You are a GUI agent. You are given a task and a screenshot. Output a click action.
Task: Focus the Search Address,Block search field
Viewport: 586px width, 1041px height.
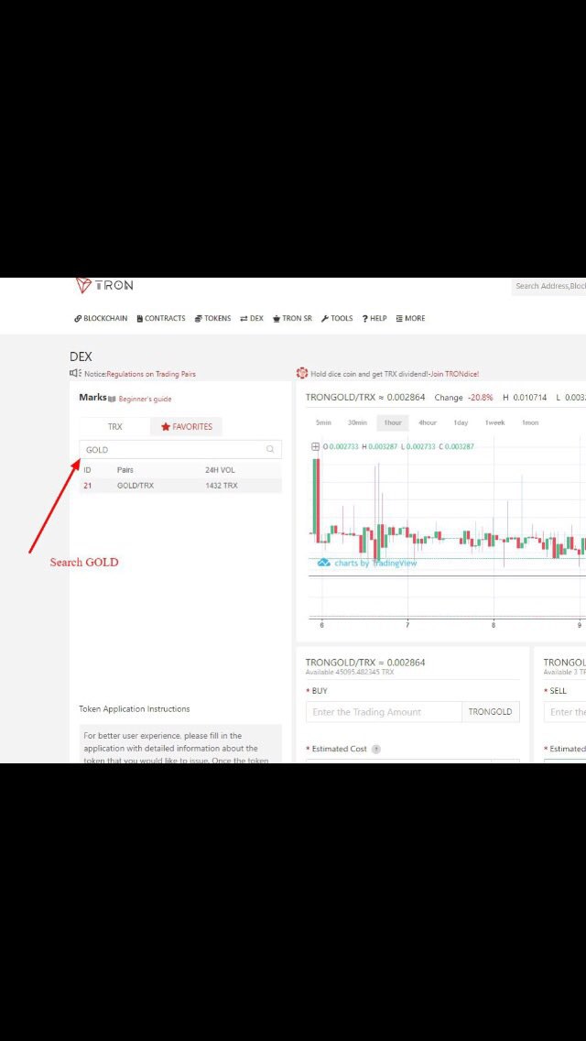pos(548,286)
